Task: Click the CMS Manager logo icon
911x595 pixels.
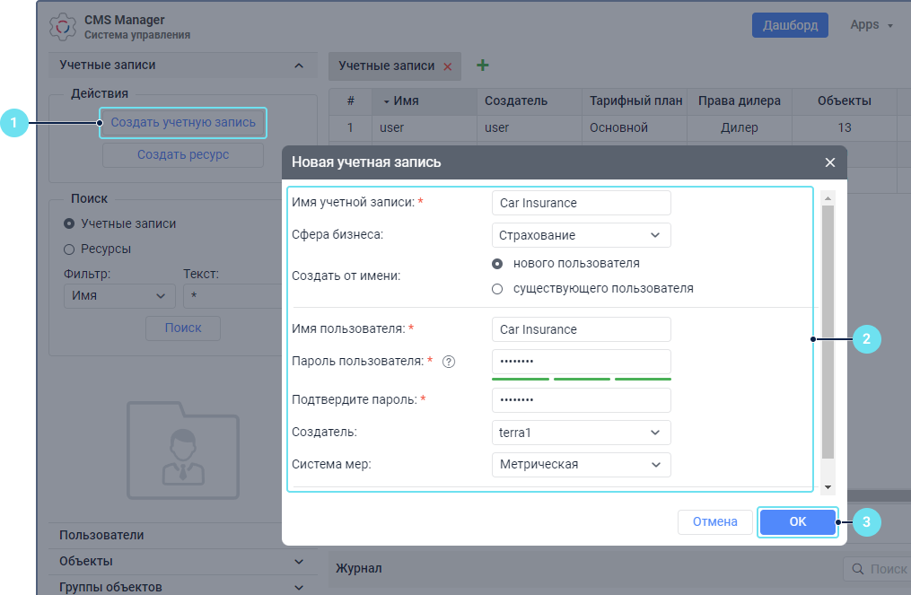Action: coord(62,27)
